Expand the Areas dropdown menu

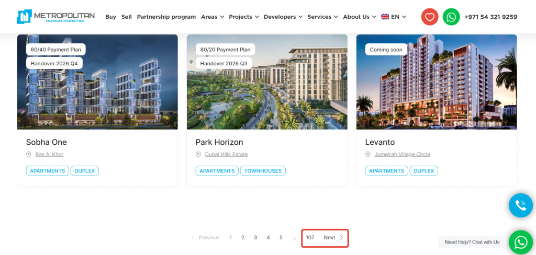pos(213,17)
